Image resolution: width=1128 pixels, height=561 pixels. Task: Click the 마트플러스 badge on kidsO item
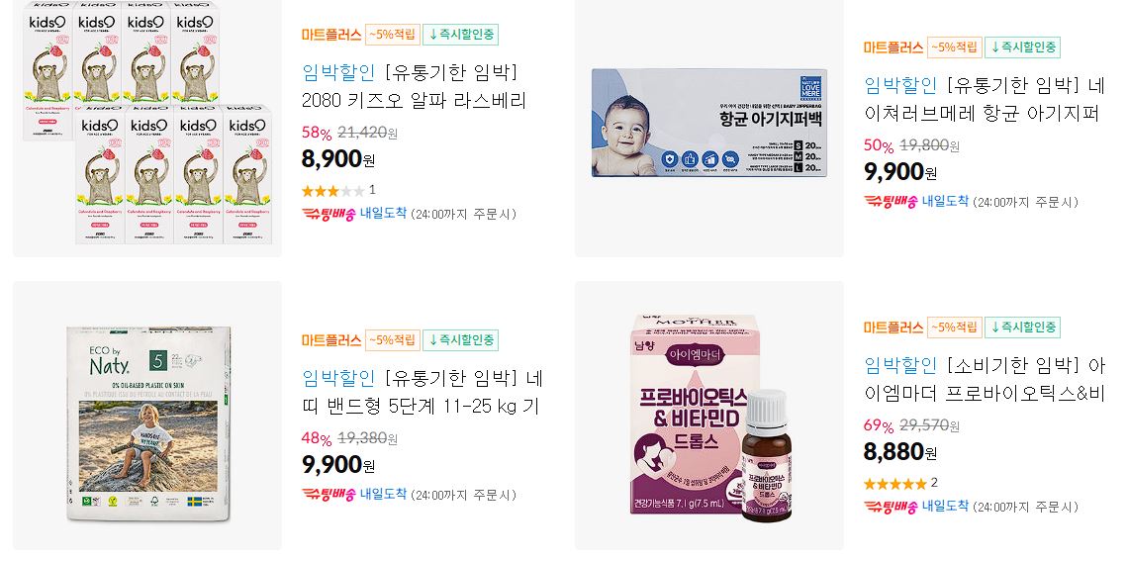click(330, 35)
